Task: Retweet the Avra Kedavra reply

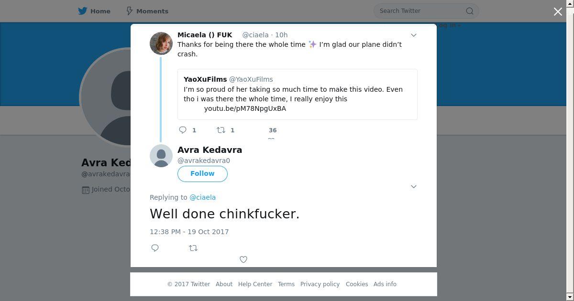Action: 193,248
